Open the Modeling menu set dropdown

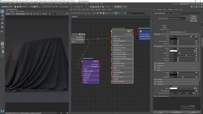[6, 7]
